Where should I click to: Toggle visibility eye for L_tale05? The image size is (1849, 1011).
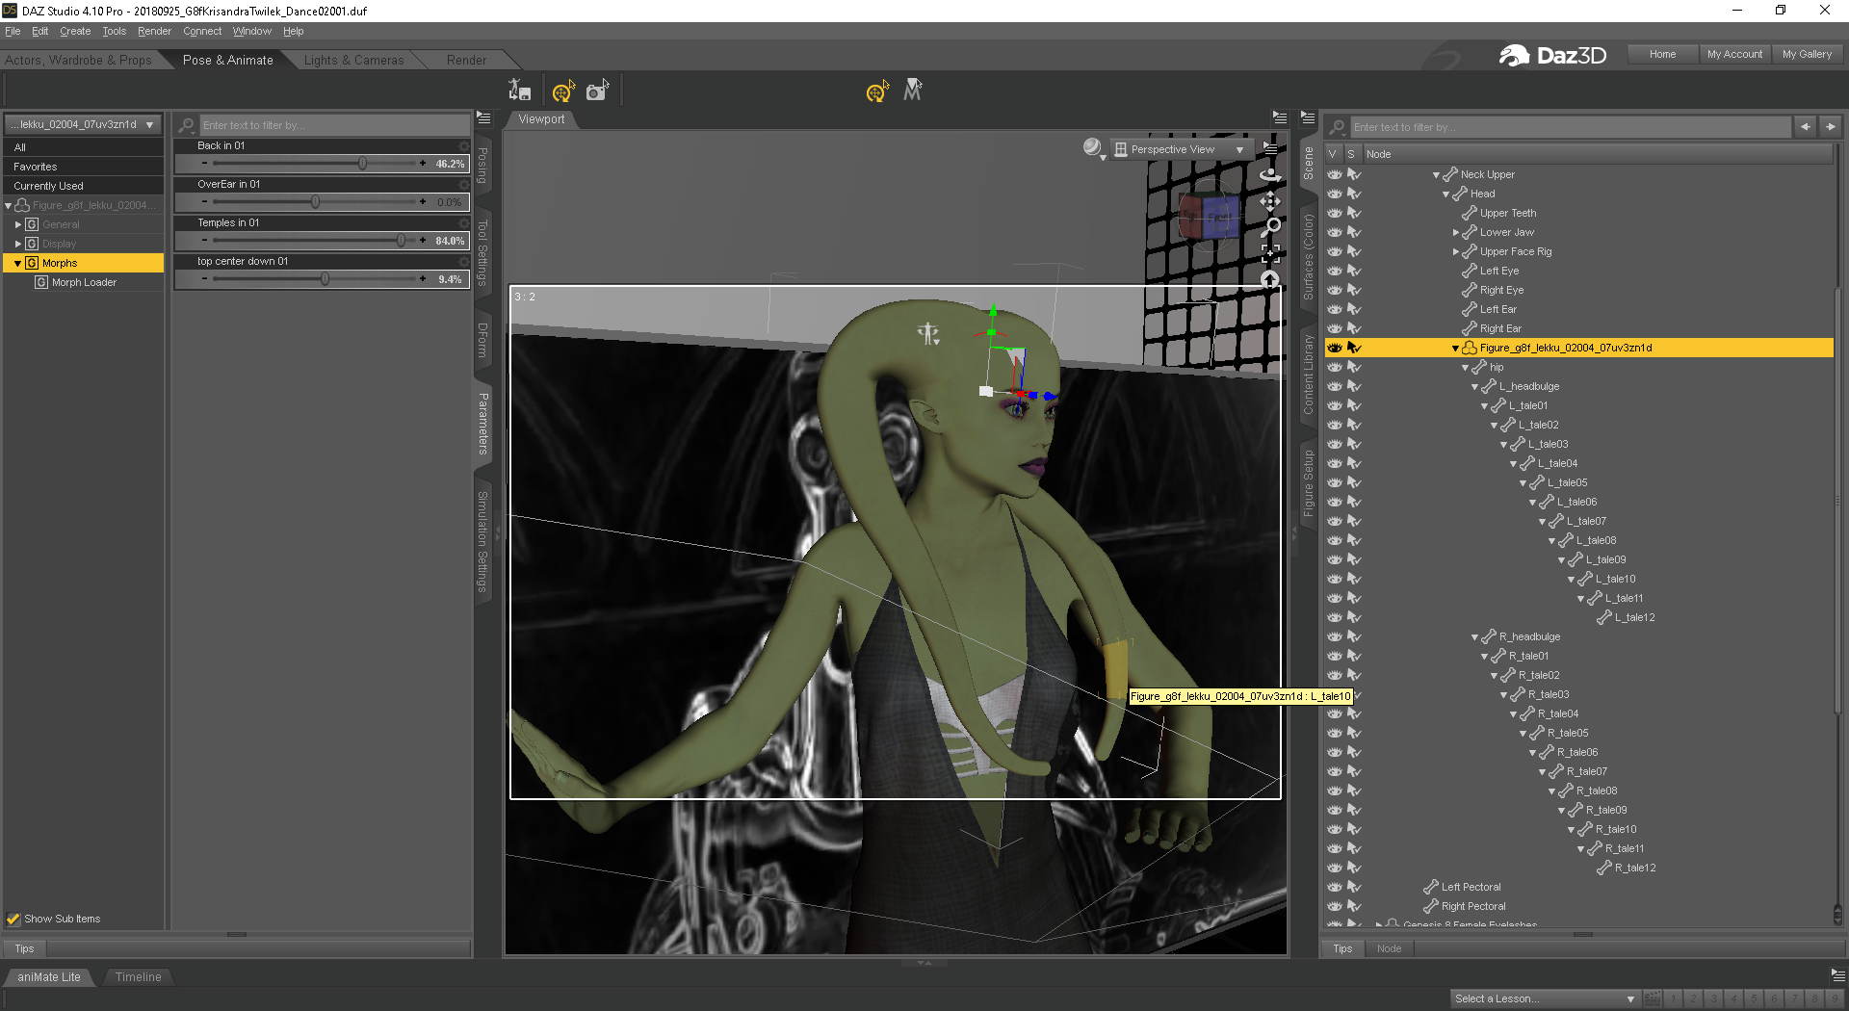[1335, 482]
